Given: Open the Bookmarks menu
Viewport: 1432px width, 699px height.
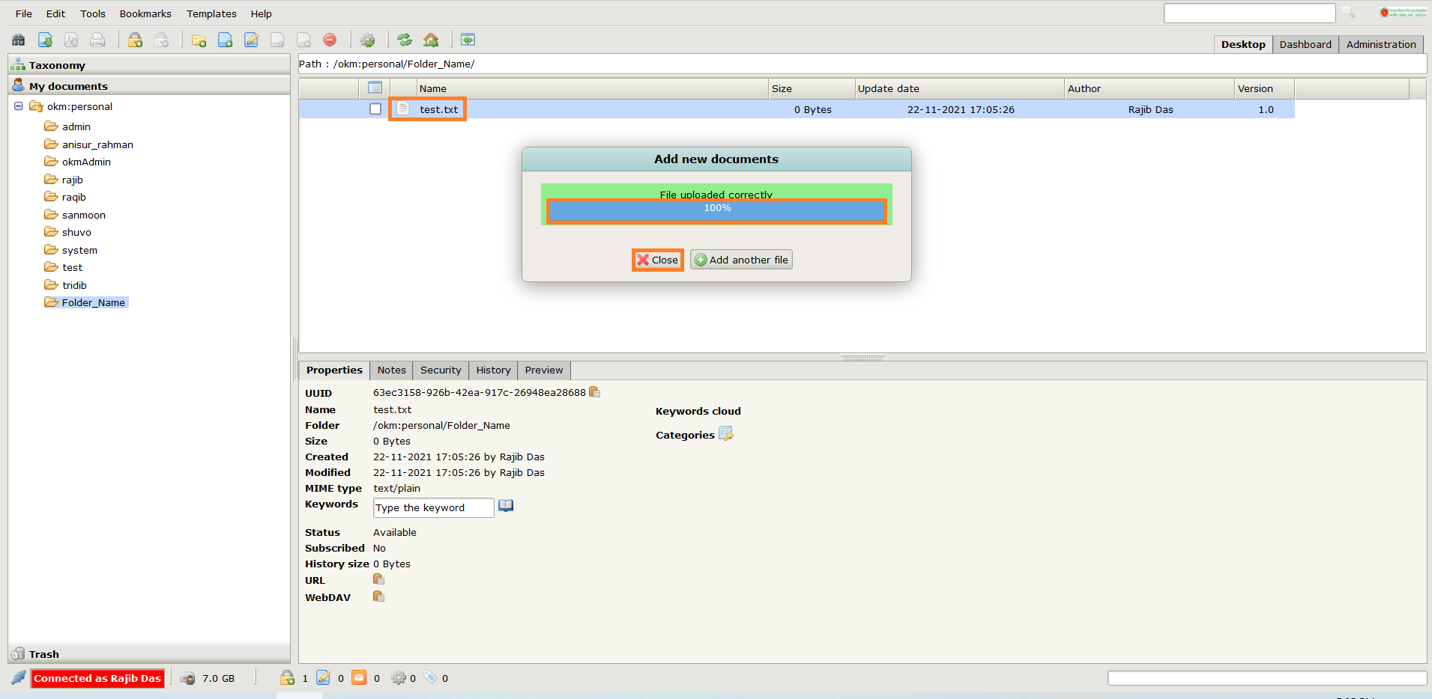Looking at the screenshot, I should [x=145, y=13].
